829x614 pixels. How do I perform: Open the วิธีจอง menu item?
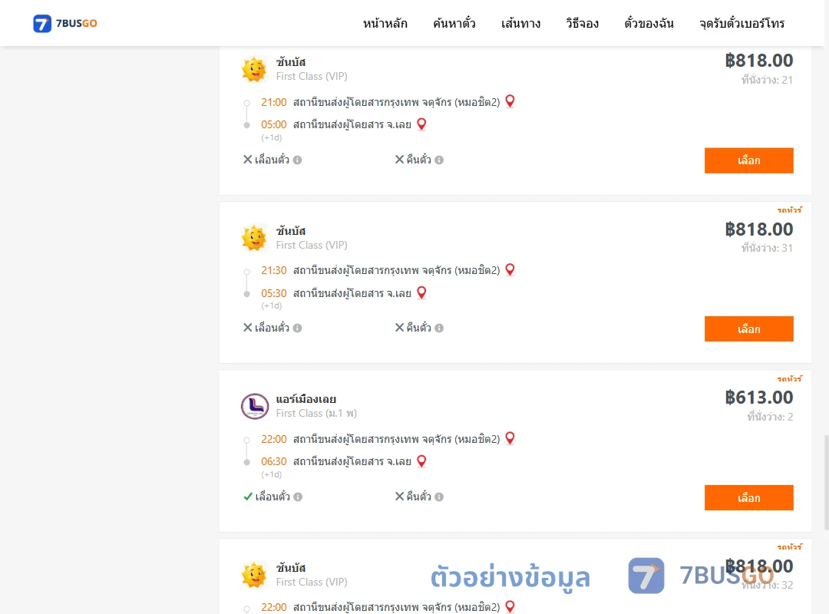(x=582, y=24)
